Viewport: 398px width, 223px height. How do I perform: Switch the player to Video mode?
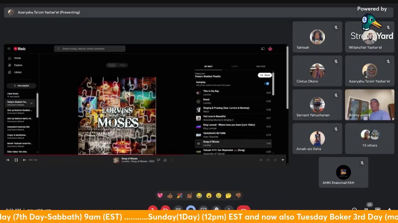click(122, 65)
